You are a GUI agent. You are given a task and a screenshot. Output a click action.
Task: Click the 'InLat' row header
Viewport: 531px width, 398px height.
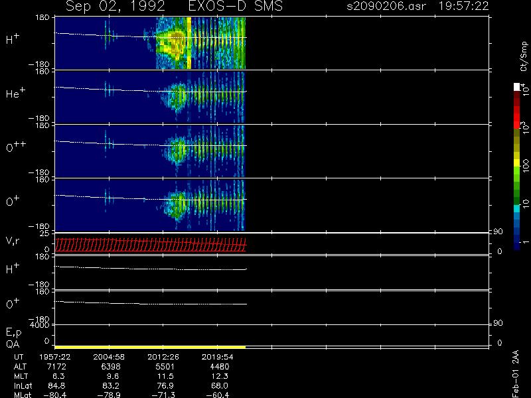pyautogui.click(x=23, y=385)
